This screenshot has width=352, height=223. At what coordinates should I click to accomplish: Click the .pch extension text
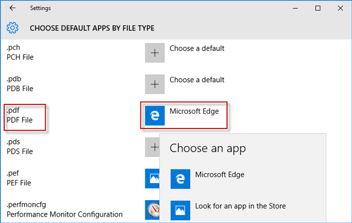point(13,48)
